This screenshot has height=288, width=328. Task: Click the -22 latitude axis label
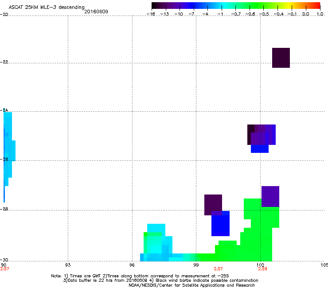coord(4,62)
